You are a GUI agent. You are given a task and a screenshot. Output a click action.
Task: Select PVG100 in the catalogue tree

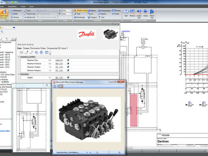[4, 77]
